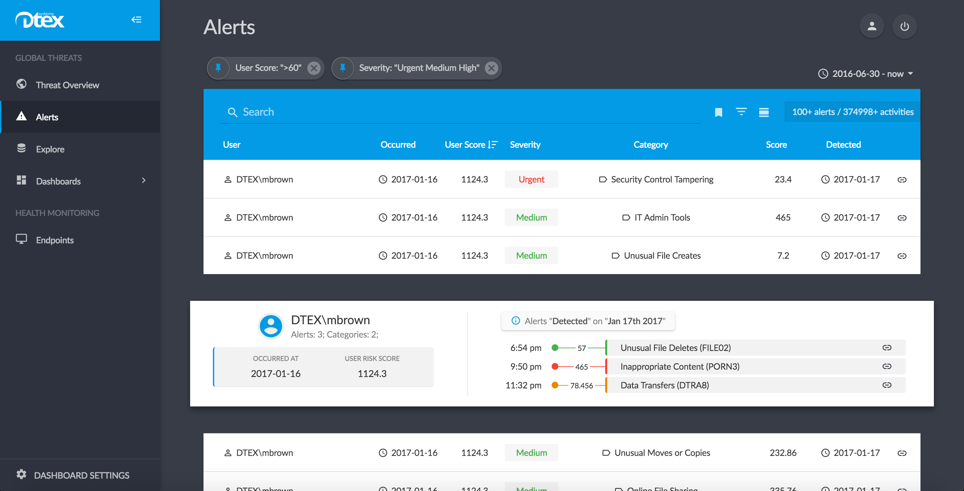Screen dimensions: 964x491
Task: Click Unusual Moves or Copies category
Action: tap(662, 453)
